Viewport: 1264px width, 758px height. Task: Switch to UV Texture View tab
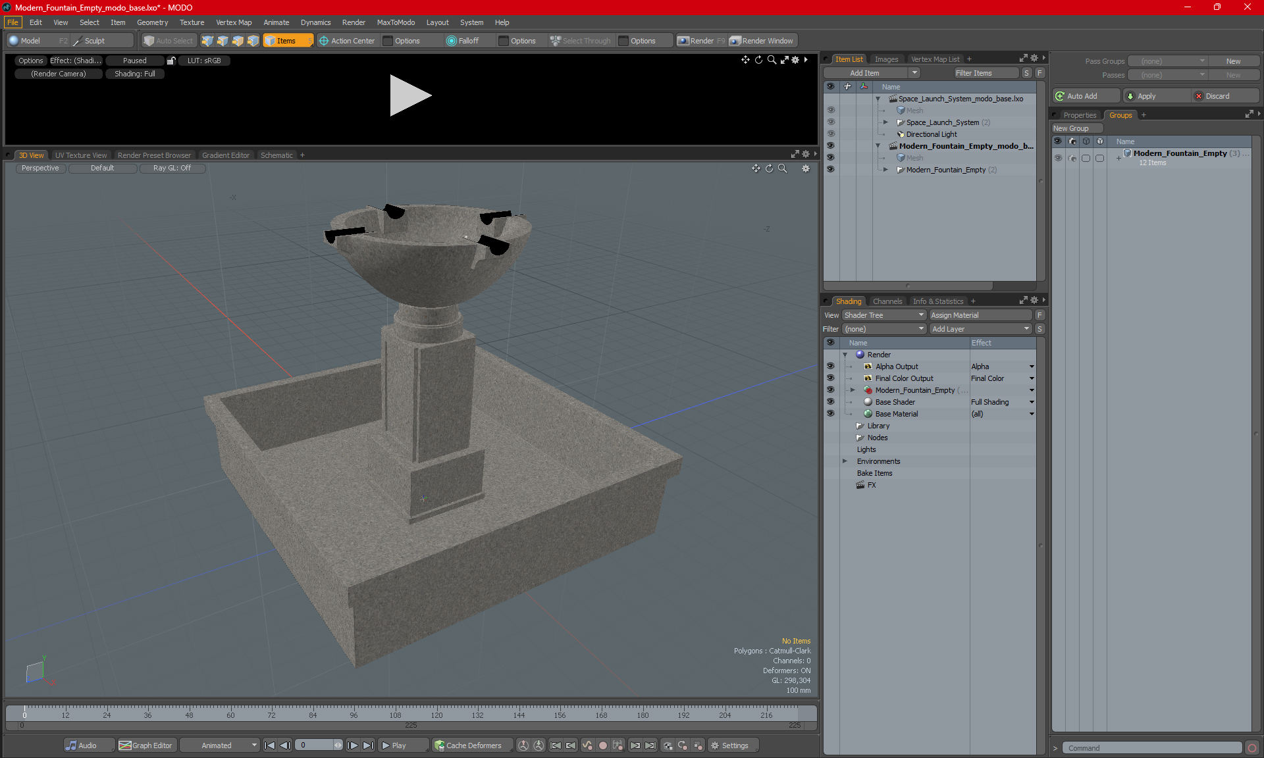pos(81,155)
